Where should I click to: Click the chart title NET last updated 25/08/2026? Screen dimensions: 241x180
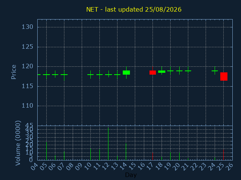tap(134, 9)
